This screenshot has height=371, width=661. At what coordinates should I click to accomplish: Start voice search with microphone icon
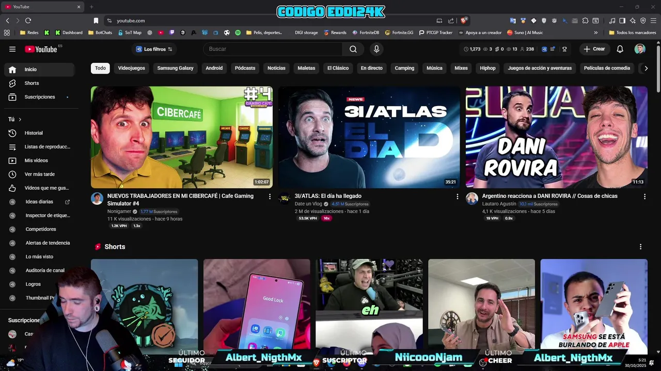coord(376,49)
